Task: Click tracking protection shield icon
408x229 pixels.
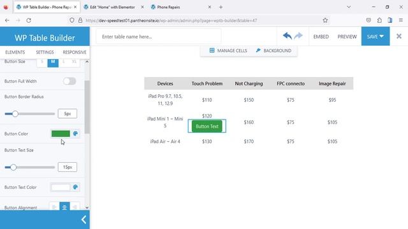Action: click(72, 20)
